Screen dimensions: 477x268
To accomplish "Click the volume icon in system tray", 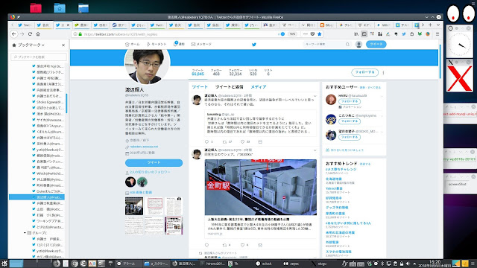I will coord(408,264).
